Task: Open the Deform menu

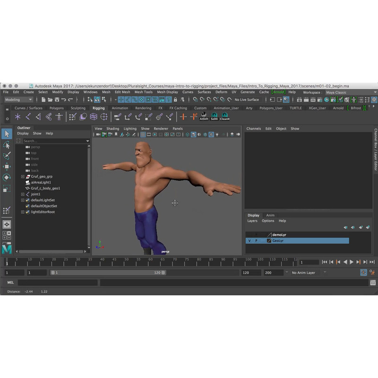Action: pyautogui.click(x=221, y=92)
